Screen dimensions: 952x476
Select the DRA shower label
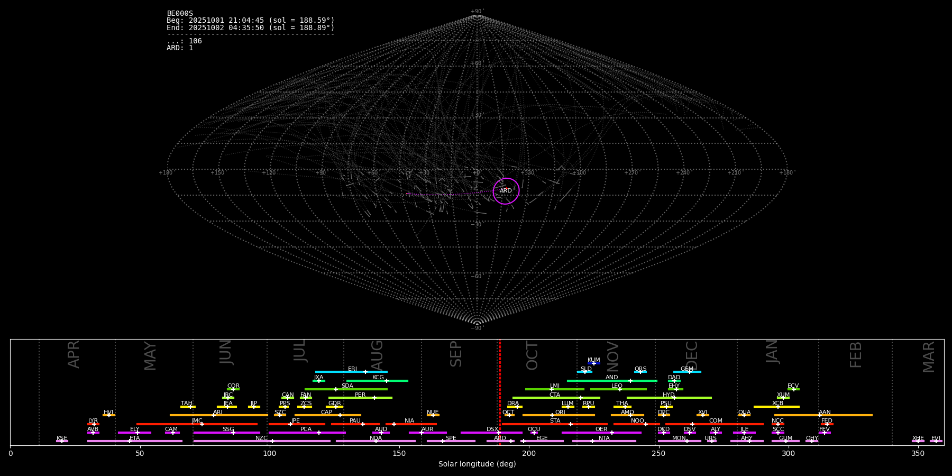click(513, 404)
